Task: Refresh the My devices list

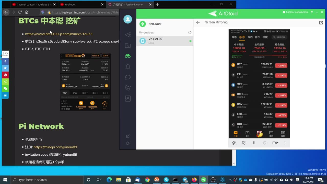Action: pyautogui.click(x=190, y=32)
